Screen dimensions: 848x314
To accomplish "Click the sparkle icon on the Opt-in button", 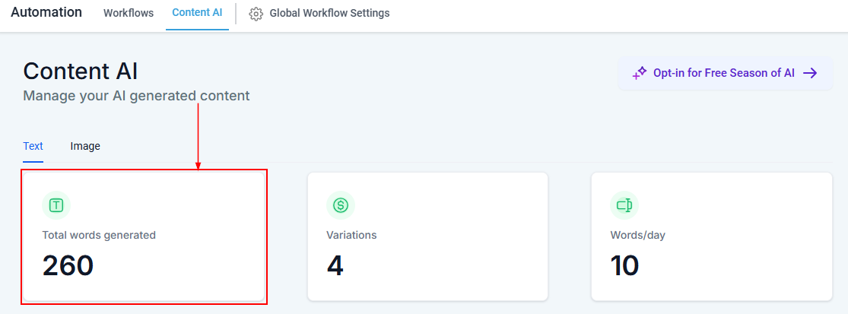I will click(640, 73).
